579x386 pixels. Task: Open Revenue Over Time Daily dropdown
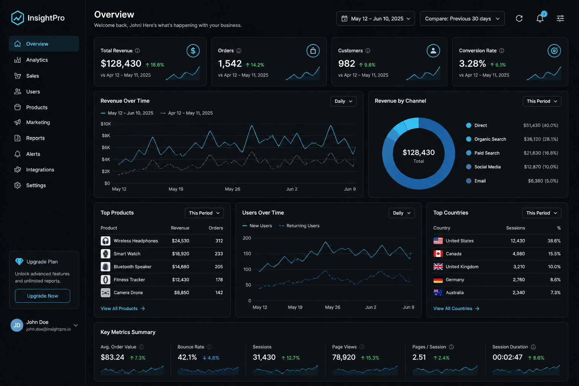pos(343,101)
